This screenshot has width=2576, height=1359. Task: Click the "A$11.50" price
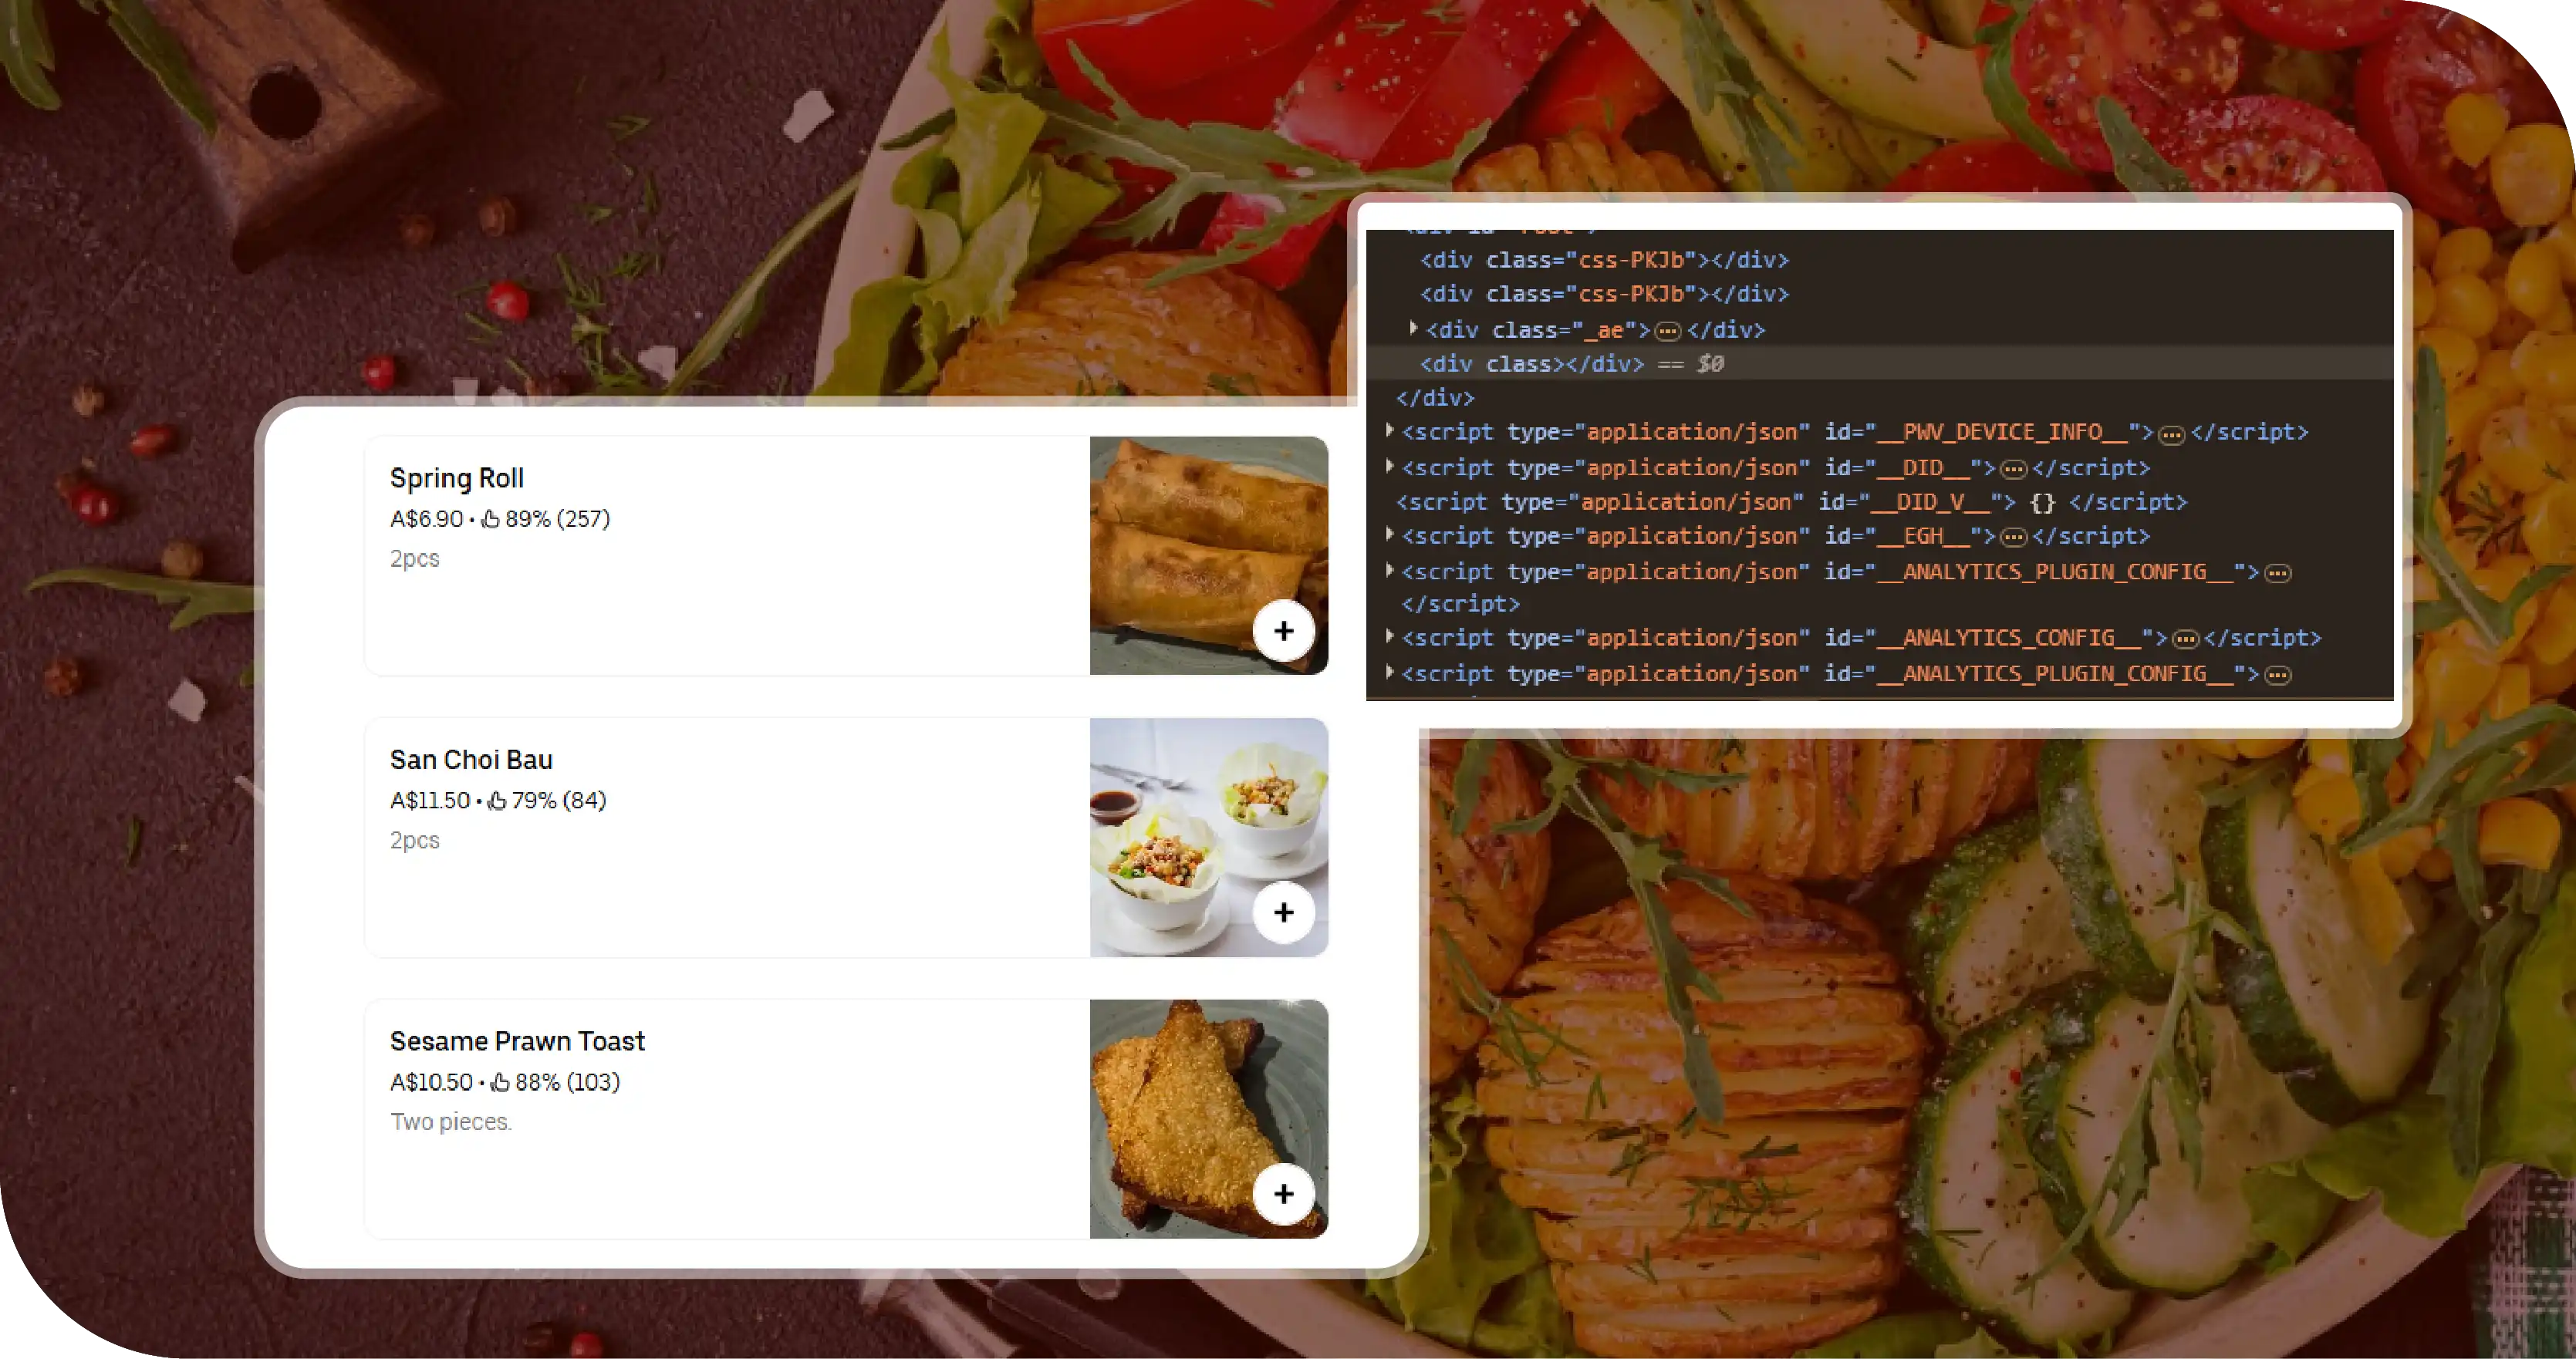430,801
